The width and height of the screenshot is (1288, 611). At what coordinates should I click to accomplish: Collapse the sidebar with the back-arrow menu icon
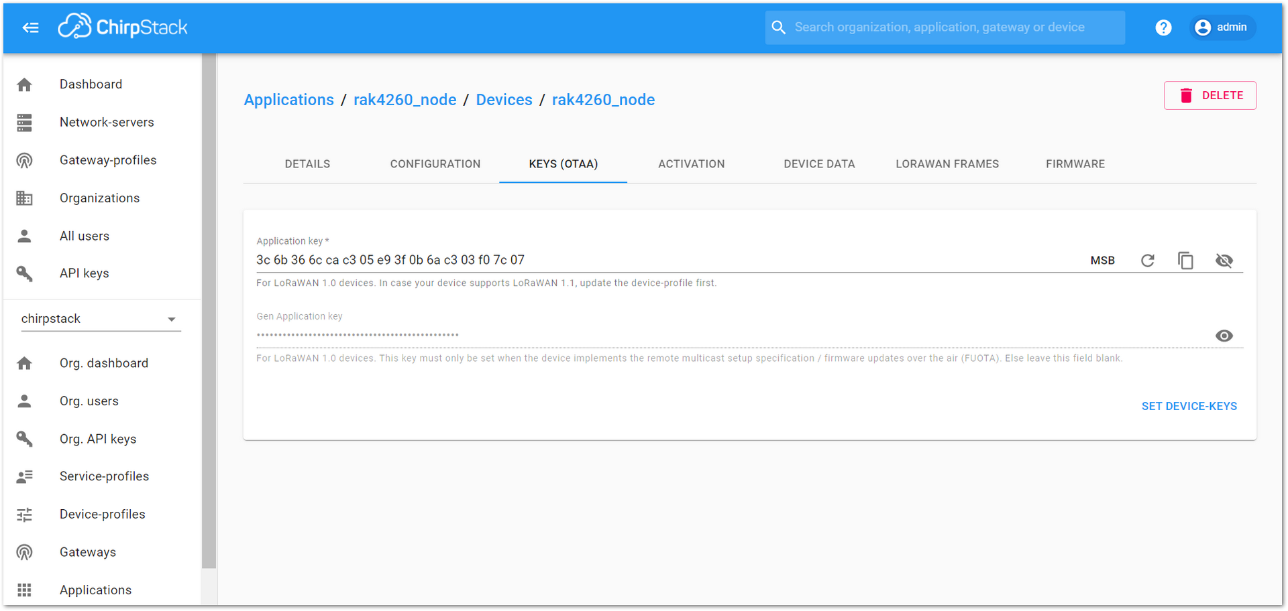click(x=30, y=27)
